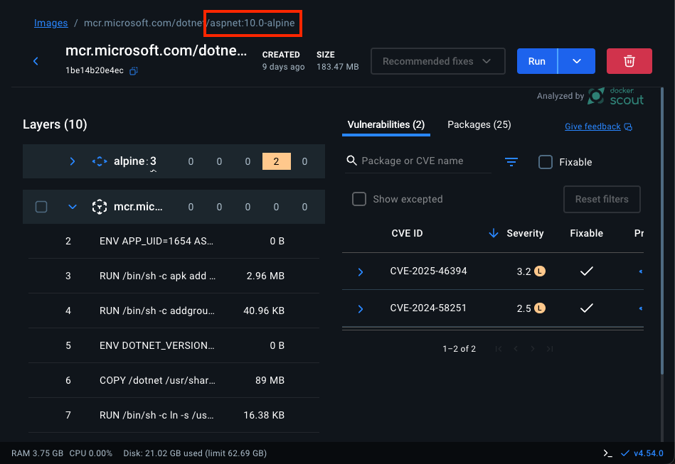Copy the image ID 1be14b20e4ec

[x=134, y=71]
